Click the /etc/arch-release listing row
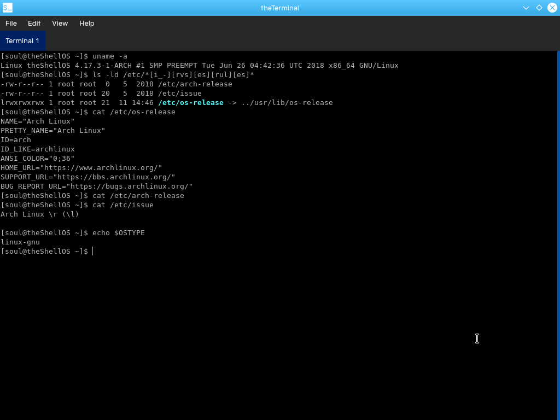The width and height of the screenshot is (560, 420). 116,84
